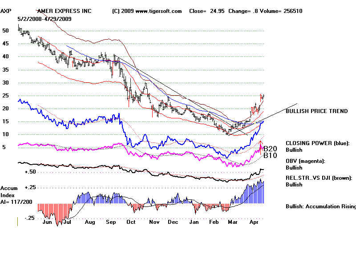Select the REL.STR..VS DJI (brown): label
Image resolution: width=356 pixels, height=267 pixels.
319,178
